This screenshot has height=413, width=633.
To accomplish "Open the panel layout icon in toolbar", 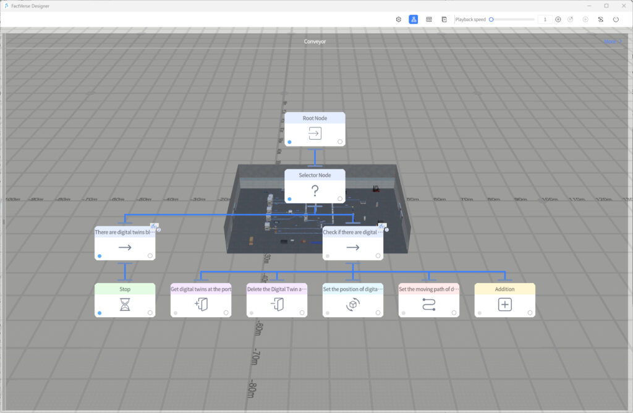I will click(429, 19).
